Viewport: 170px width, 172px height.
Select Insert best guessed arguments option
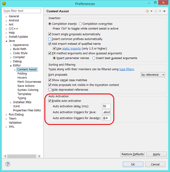click(x=94, y=58)
